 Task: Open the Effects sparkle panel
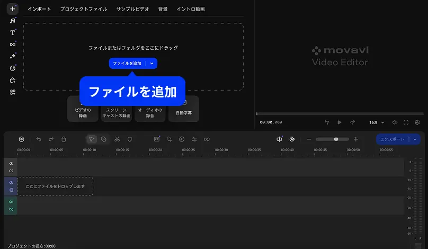point(13,56)
